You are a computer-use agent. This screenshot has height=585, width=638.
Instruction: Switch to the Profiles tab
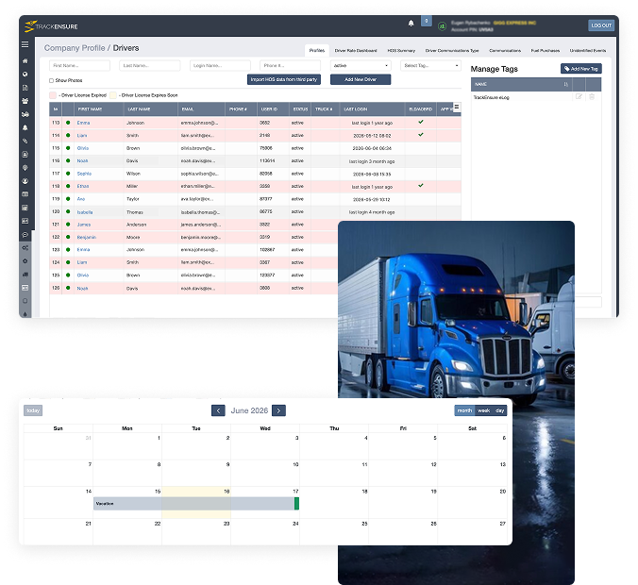(x=316, y=50)
